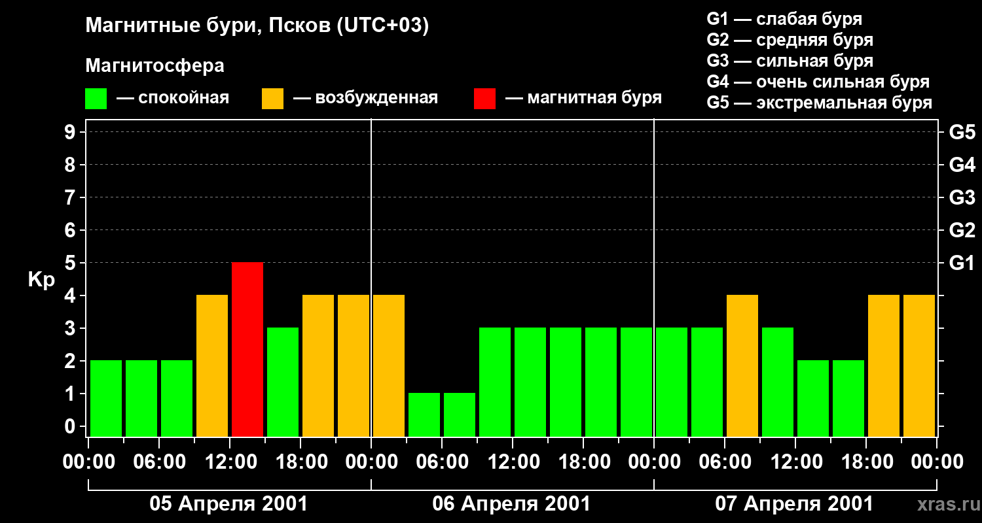Viewport: 982px width, 523px height.
Task: Select the green 21:00–00:00 bar on 06 Апреля
Action: pos(636,382)
